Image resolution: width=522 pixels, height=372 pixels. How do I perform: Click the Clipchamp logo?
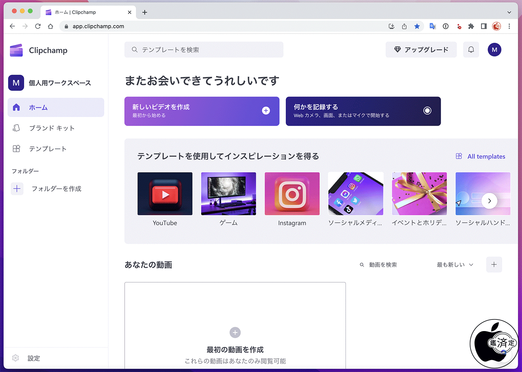pos(39,50)
